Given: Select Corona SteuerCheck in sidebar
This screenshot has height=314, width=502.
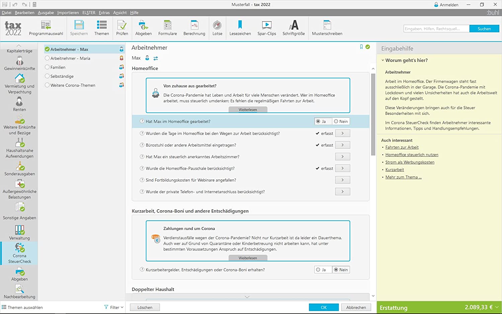Looking at the screenshot, I should coord(19,253).
